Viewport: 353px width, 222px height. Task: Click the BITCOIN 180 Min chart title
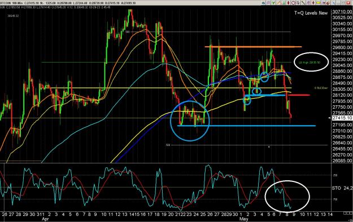pos(11,3)
